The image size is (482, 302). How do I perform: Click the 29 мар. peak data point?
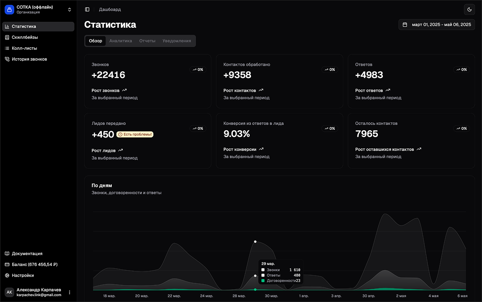(x=255, y=241)
